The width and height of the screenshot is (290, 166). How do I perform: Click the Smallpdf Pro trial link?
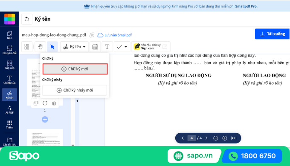(246, 6)
